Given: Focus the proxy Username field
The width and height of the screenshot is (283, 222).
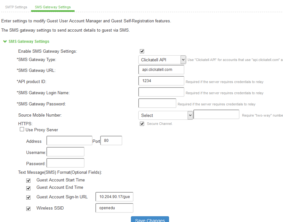Looking at the screenshot, I should 65,152.
